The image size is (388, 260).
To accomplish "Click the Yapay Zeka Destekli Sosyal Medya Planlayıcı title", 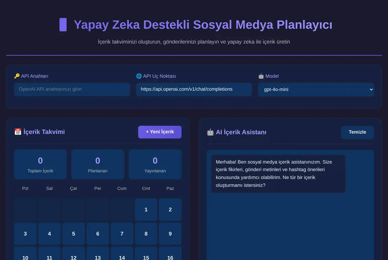I will coord(203,25).
